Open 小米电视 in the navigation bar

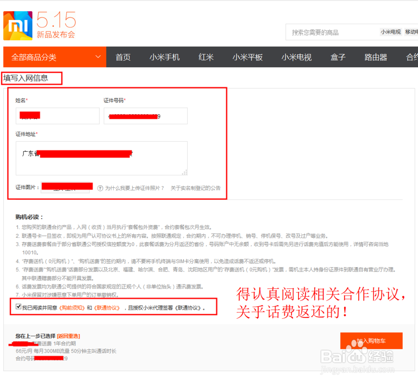click(x=296, y=57)
